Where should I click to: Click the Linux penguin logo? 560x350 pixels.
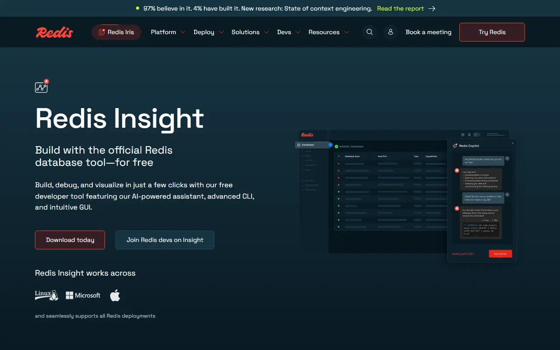(47, 295)
